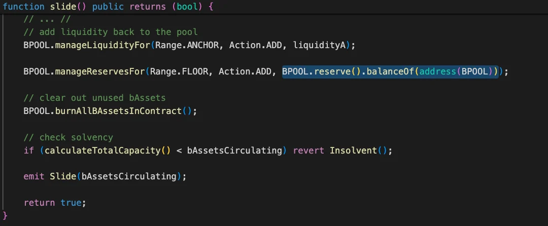Click the closing pink brace
The height and width of the screenshot is (226, 548).
[x=5, y=215]
